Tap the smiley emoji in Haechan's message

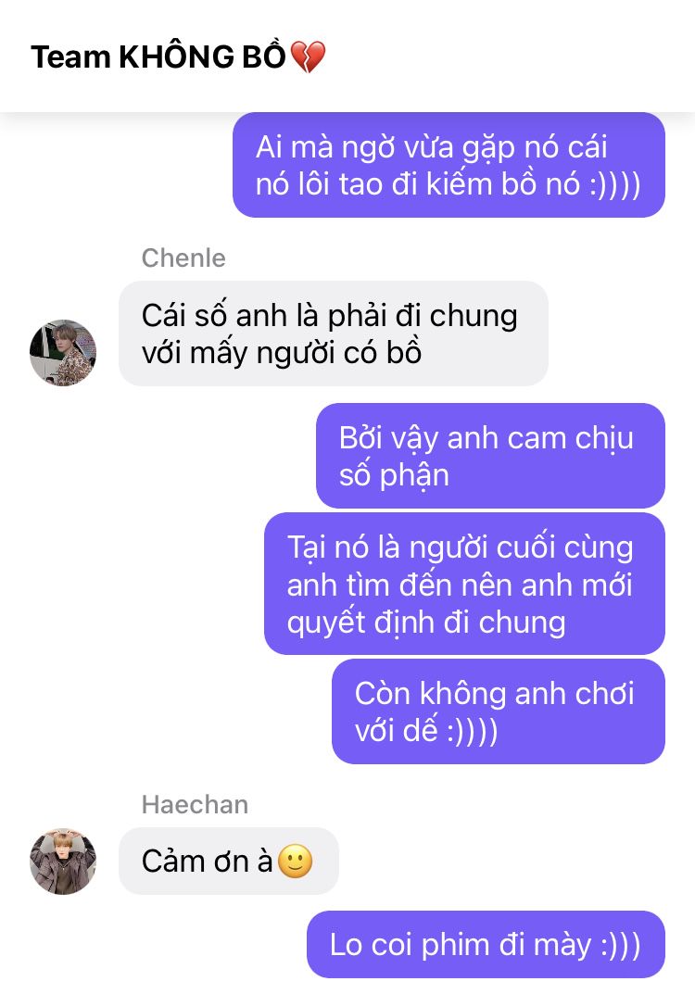coord(296,861)
